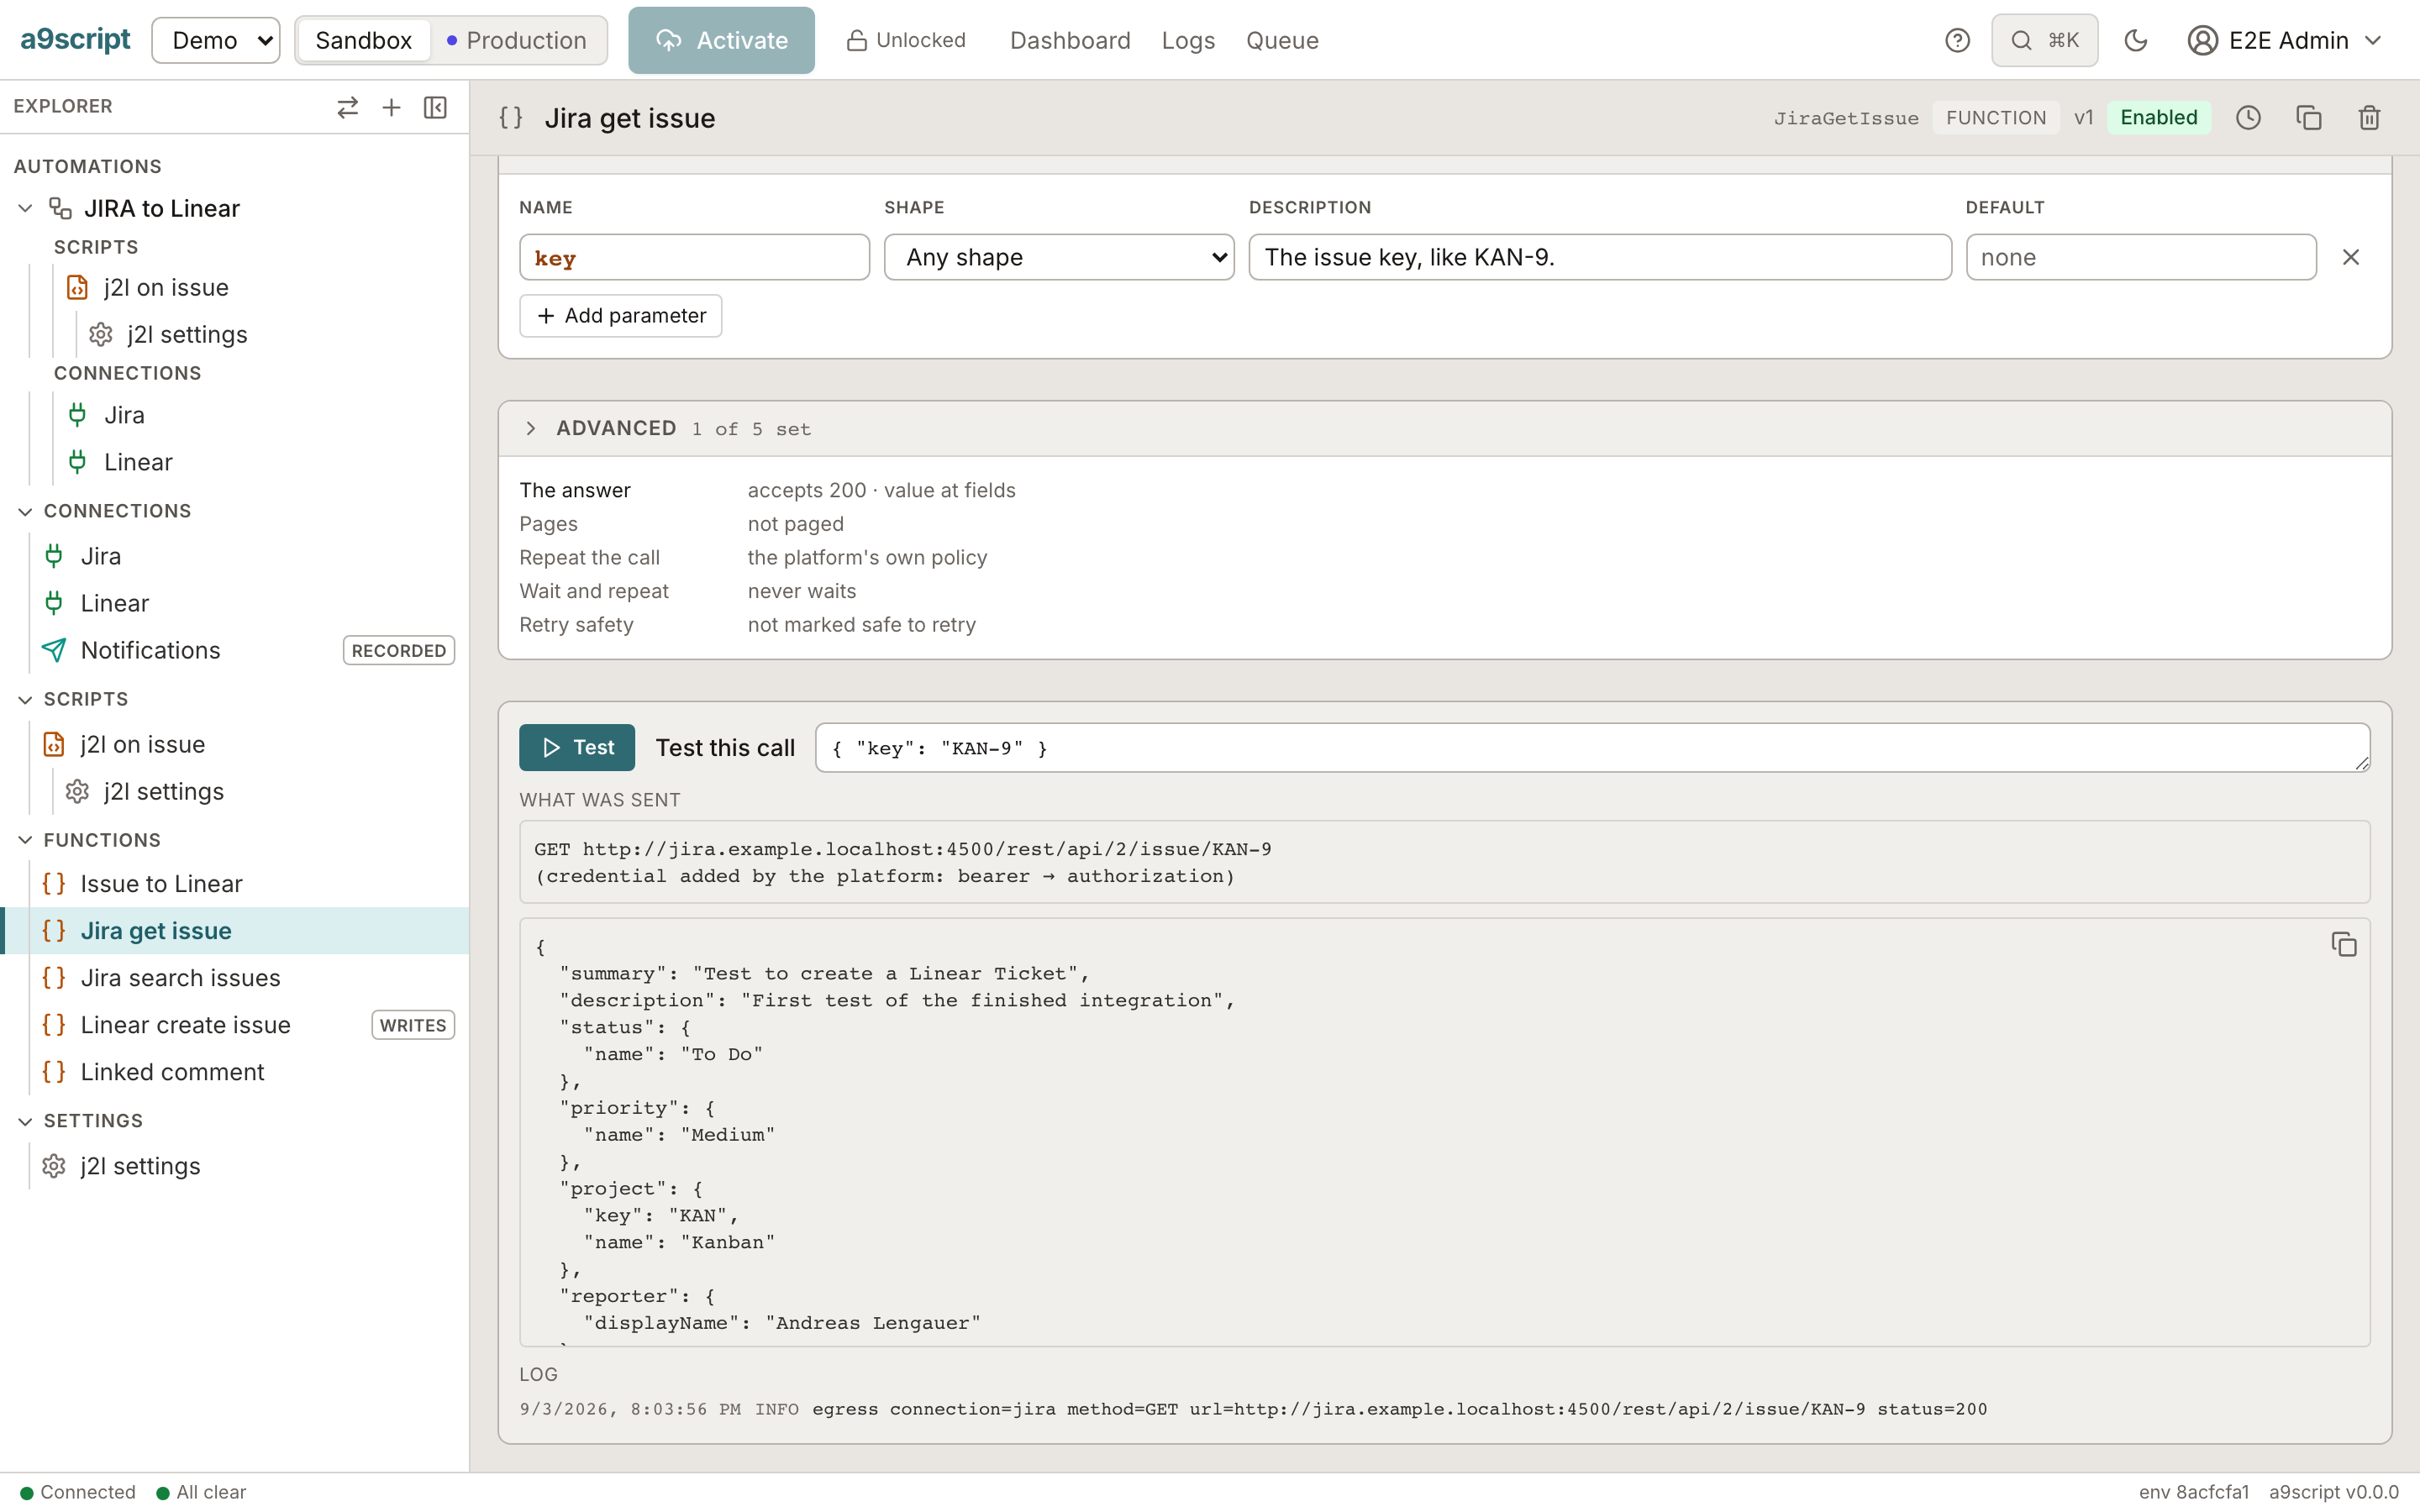The width and height of the screenshot is (2420, 1512).
Task: Run the Test button
Action: pos(577,747)
